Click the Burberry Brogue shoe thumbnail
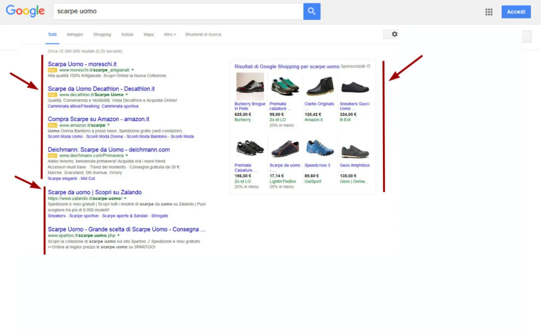541x330 pixels. tap(250, 86)
